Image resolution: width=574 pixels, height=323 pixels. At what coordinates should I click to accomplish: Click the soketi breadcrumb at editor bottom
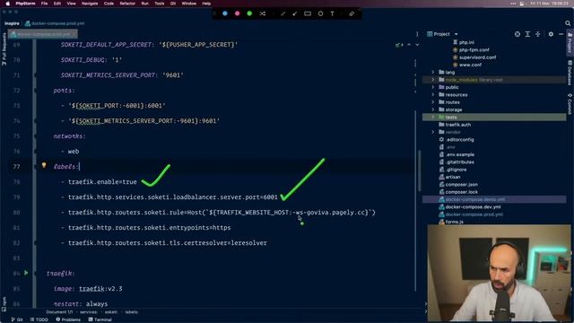pos(111,312)
